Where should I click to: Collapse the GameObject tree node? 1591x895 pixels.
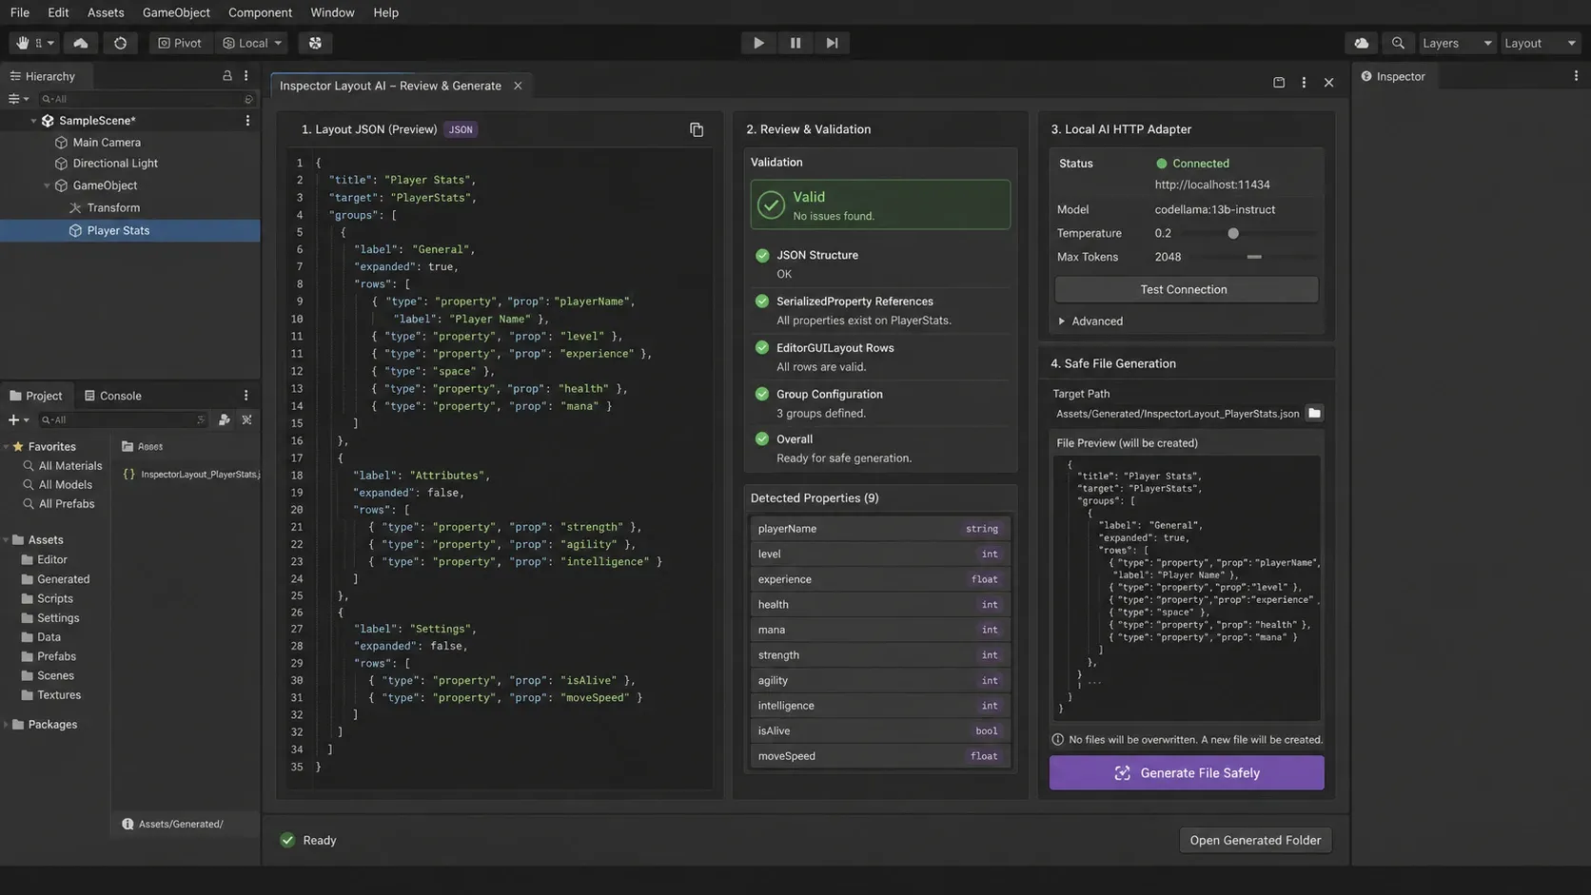pos(47,185)
